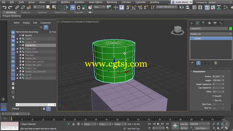Click the scene explorer horizontal scrollbar
This screenshot has height=131, width=233.
tap(36, 105)
